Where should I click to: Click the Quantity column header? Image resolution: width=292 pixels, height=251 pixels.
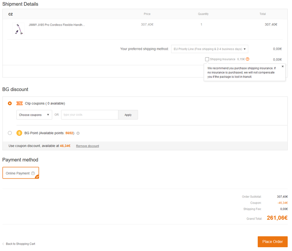[x=203, y=14]
